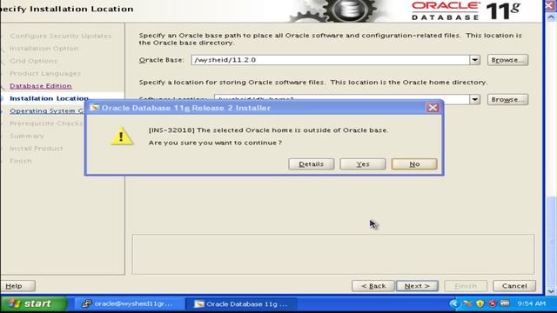Screen dimensions: 557x313
Task: Open the Windows Start menu
Action: 33,303
